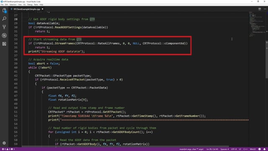Image resolution: width=268 pixels, height=151 pixels.
Task: Click 'cComponent6d' on line 34
Action: click(174, 43)
